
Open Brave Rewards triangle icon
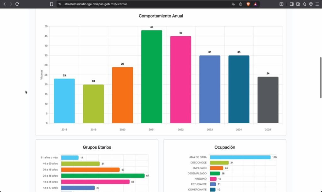(255, 4)
